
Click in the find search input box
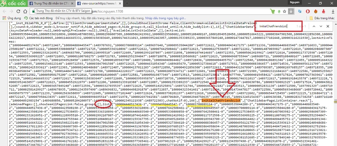[277, 26]
